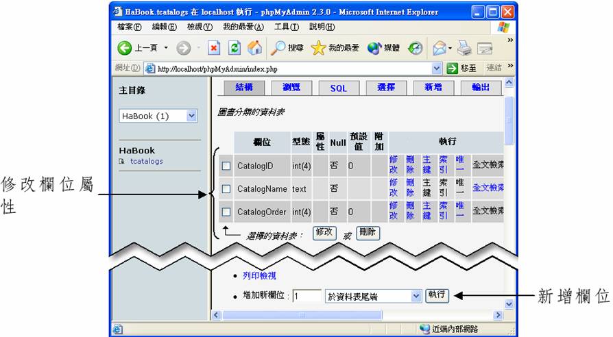
Task: Click the 修改 button for selected fields
Action: coord(324,233)
